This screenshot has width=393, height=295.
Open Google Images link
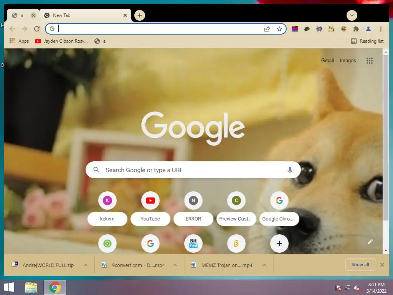click(x=348, y=60)
